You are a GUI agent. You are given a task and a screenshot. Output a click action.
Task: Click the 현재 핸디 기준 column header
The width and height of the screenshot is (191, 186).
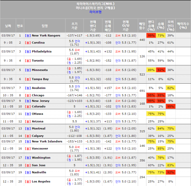tap(93, 26)
